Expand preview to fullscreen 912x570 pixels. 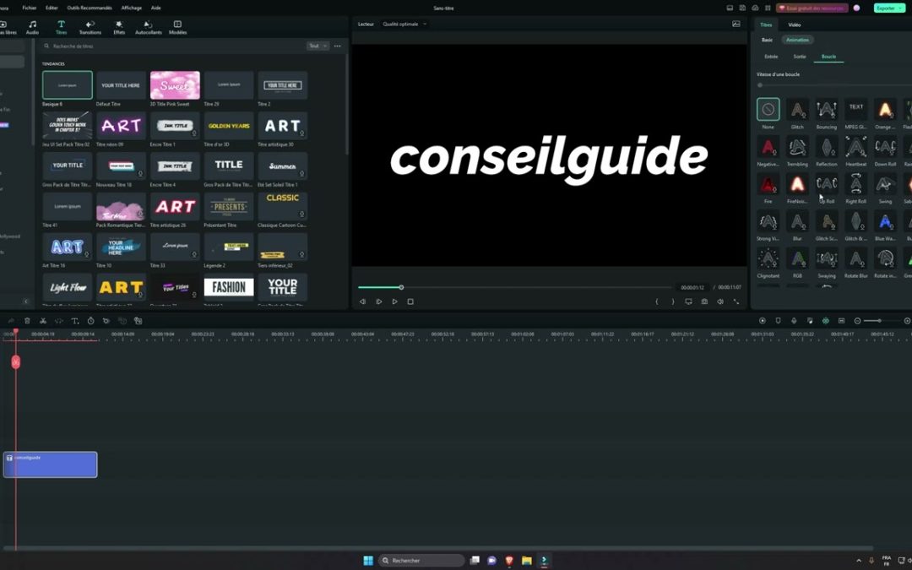click(x=736, y=301)
